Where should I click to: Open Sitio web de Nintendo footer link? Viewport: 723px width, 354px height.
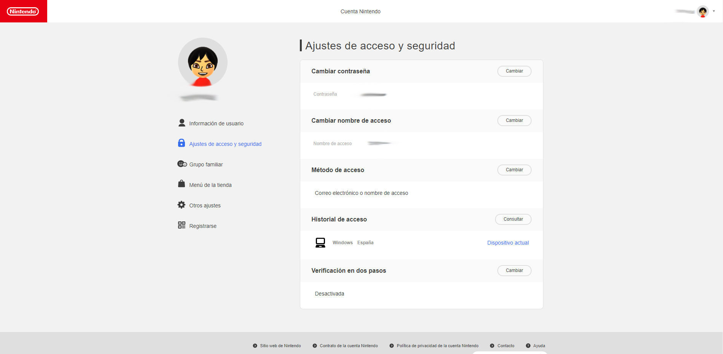pyautogui.click(x=280, y=346)
